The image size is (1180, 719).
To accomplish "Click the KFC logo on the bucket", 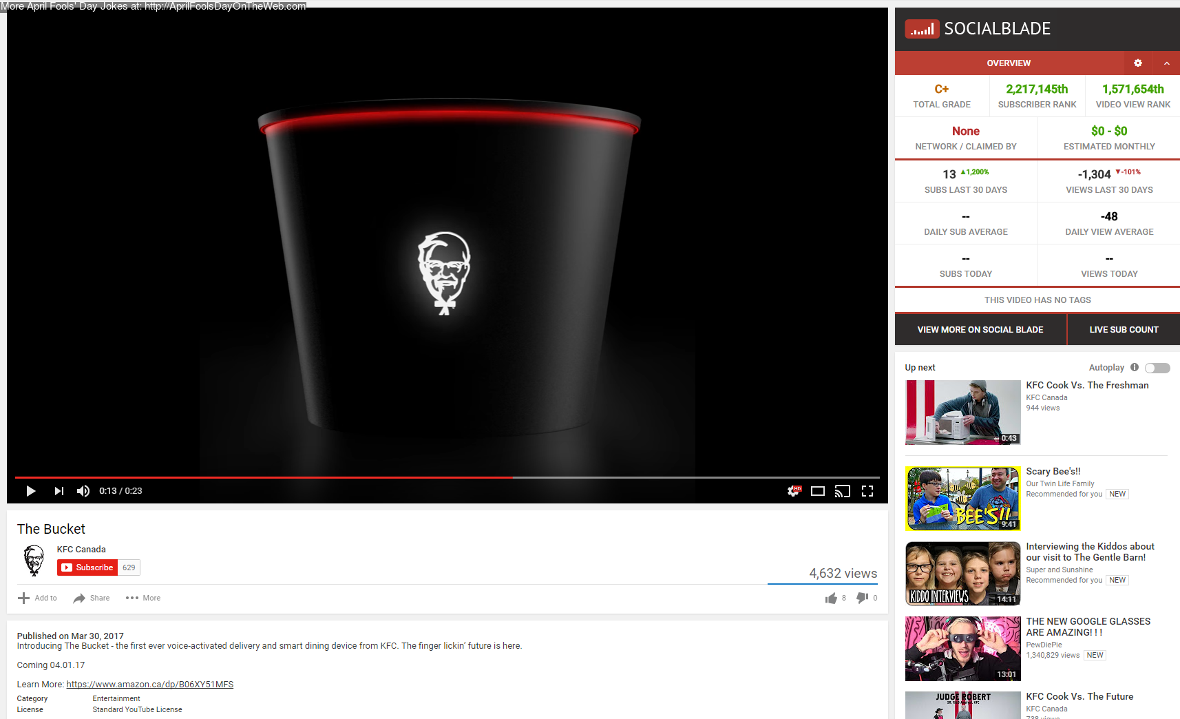I will click(x=445, y=273).
